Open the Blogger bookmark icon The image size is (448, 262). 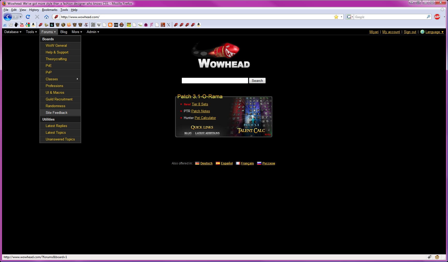pyautogui.click(x=110, y=25)
